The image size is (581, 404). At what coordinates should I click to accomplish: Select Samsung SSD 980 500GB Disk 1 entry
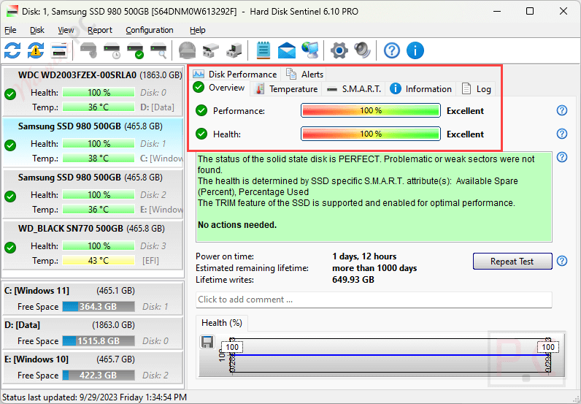[93, 142]
